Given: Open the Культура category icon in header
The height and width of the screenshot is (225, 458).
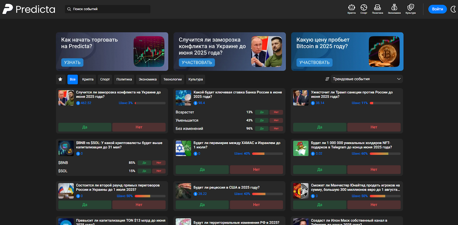Looking at the screenshot, I should coord(410,9).
